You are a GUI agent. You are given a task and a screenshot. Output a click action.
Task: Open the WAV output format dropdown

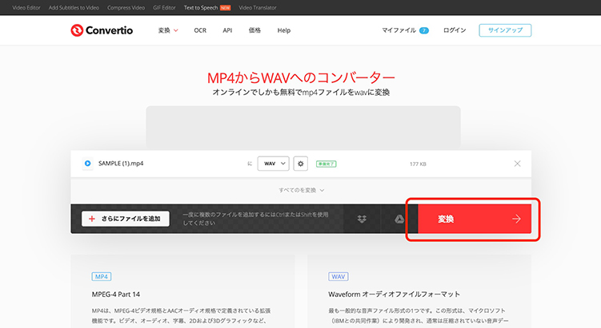[x=273, y=164]
